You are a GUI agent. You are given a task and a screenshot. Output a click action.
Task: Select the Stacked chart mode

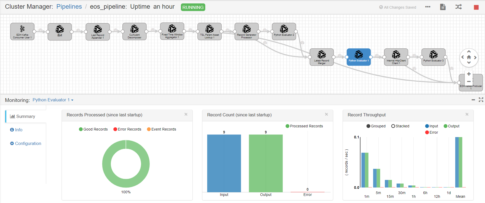[x=400, y=126]
